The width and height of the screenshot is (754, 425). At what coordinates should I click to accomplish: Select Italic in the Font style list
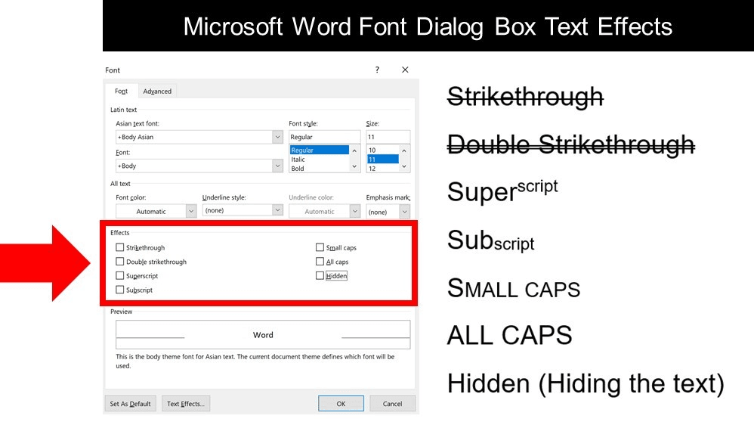click(x=298, y=160)
